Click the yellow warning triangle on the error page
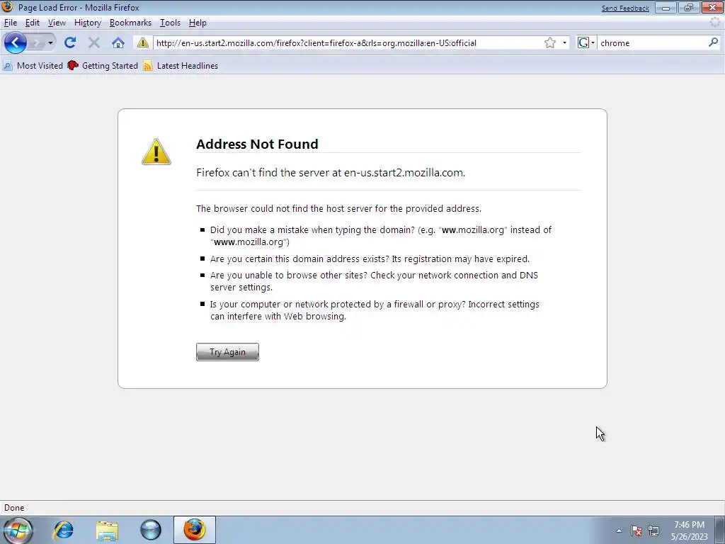 coord(156,152)
